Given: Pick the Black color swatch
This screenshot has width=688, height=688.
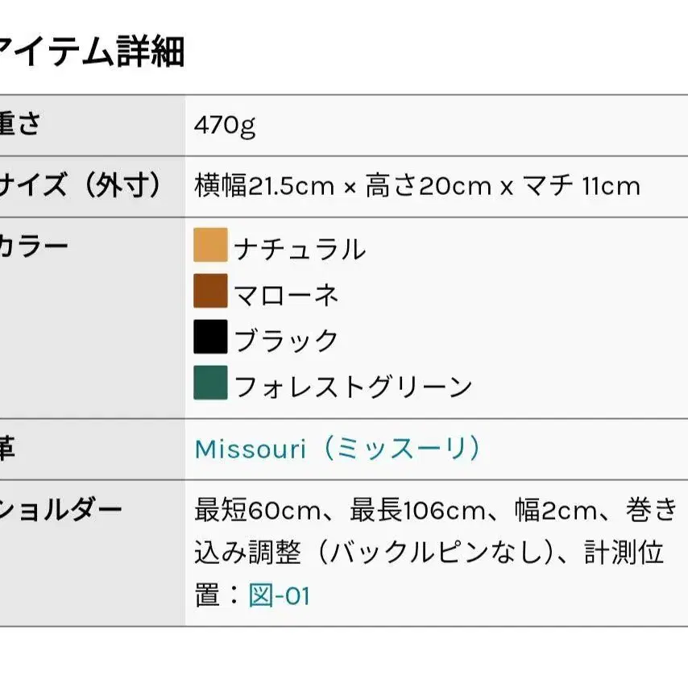Looking at the screenshot, I should pyautogui.click(x=210, y=337).
